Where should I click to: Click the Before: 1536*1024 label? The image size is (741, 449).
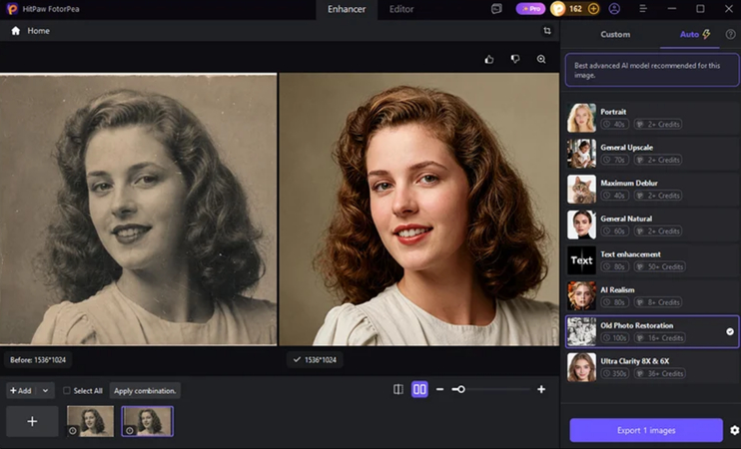tap(38, 360)
